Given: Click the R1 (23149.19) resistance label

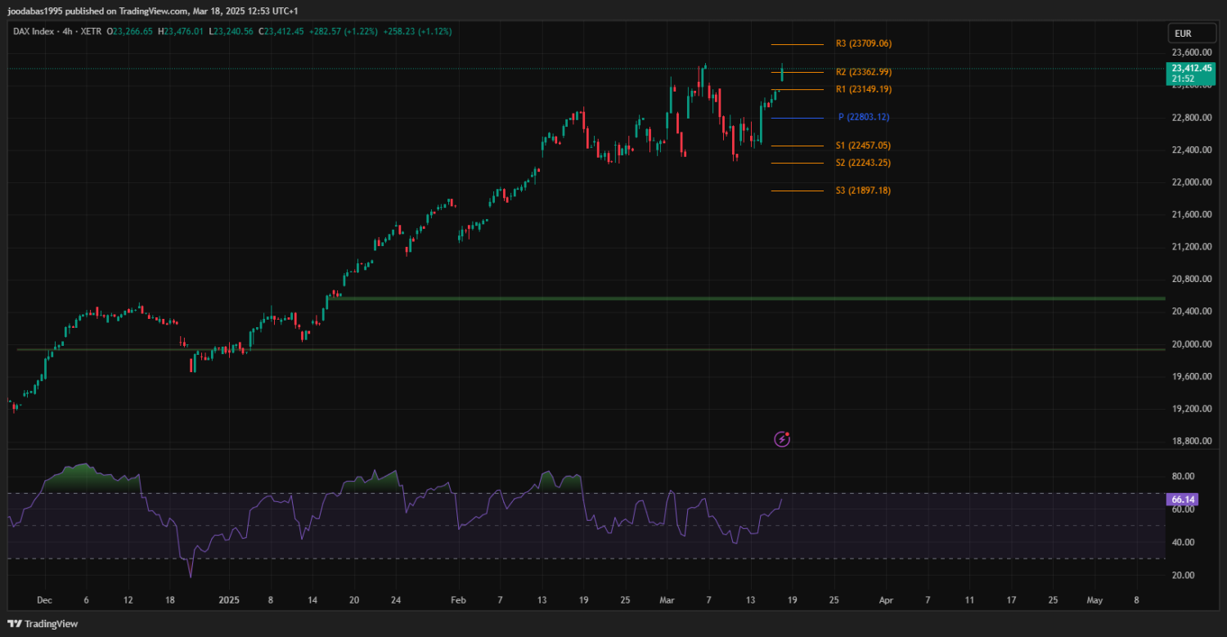Looking at the screenshot, I should pos(863,89).
